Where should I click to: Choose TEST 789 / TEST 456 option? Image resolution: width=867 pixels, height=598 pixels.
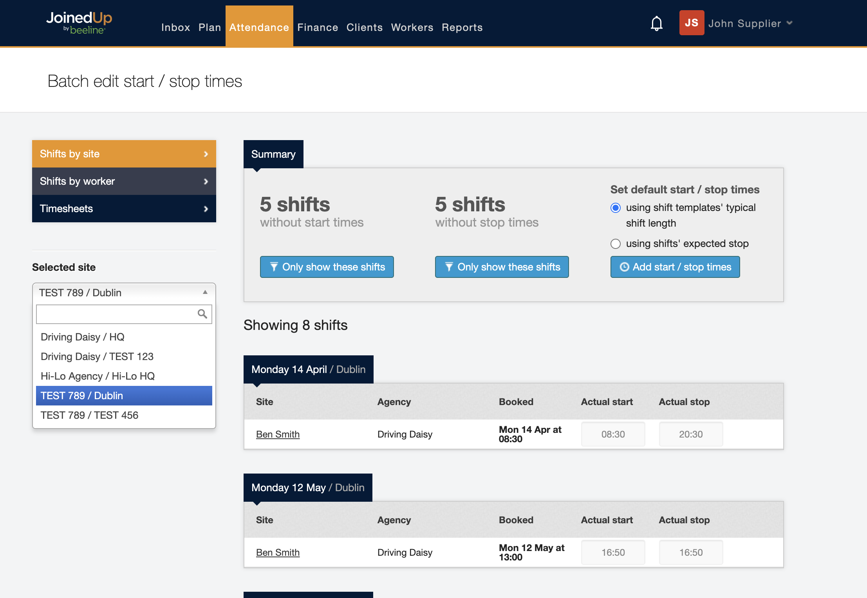[89, 415]
